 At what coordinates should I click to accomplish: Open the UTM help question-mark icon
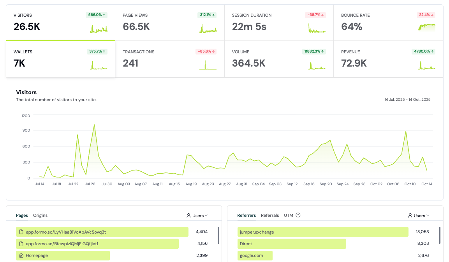click(x=298, y=215)
